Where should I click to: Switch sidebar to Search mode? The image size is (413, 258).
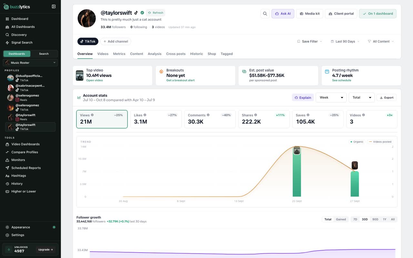tap(44, 54)
